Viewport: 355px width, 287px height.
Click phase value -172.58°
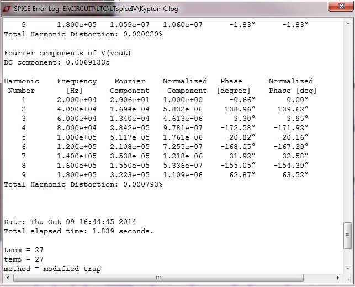click(238, 128)
